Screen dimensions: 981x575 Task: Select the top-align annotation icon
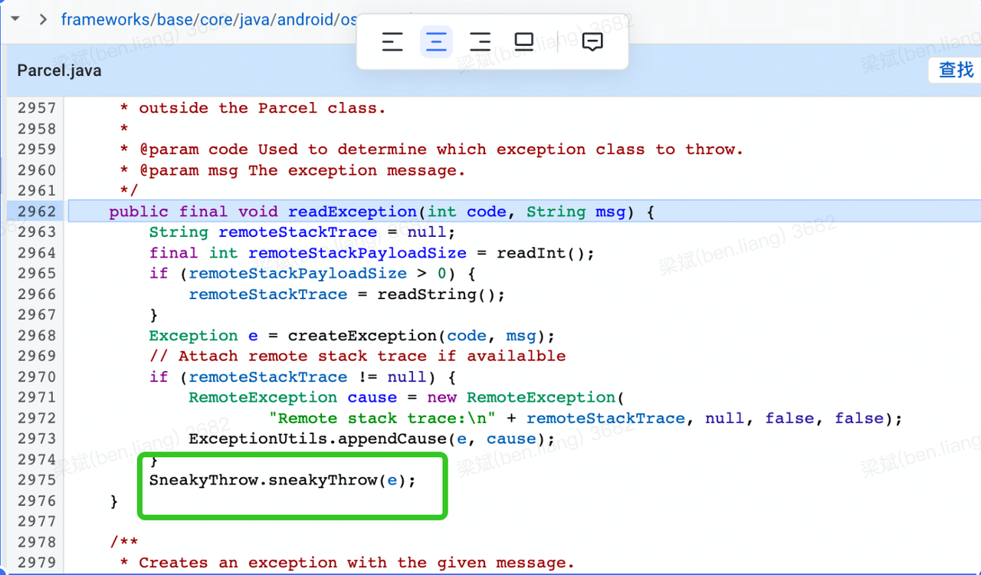coord(392,42)
